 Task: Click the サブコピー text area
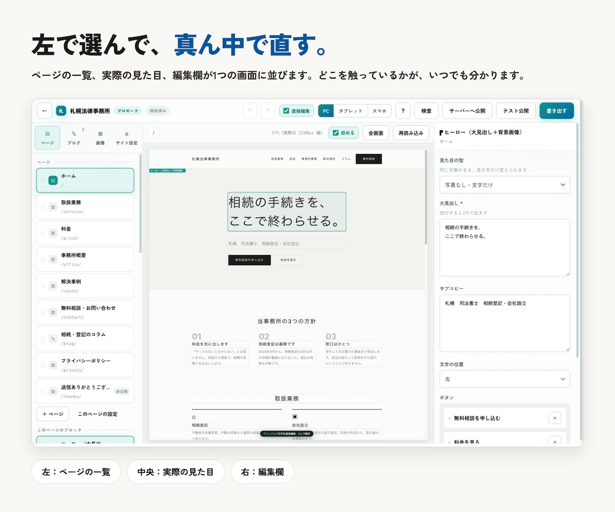tap(505, 323)
